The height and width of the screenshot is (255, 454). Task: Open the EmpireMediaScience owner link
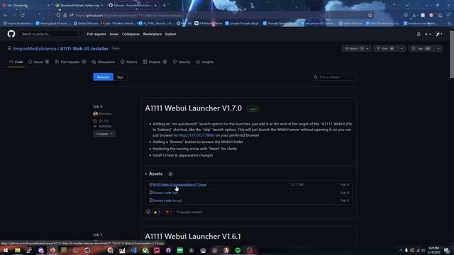35,49
